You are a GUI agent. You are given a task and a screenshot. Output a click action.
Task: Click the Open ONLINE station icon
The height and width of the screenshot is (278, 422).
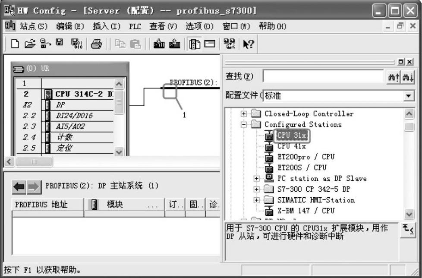pyautogui.click(x=45, y=44)
